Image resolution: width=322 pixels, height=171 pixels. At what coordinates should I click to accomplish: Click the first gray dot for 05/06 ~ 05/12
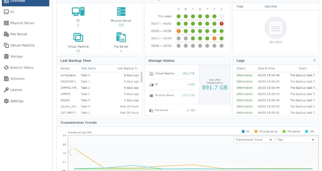pos(178,46)
